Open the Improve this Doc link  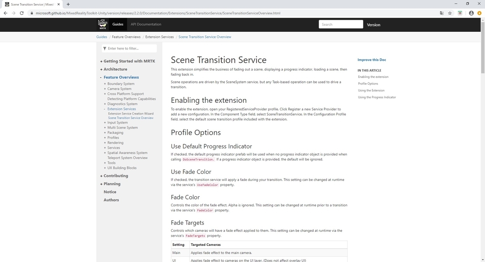[x=372, y=60]
